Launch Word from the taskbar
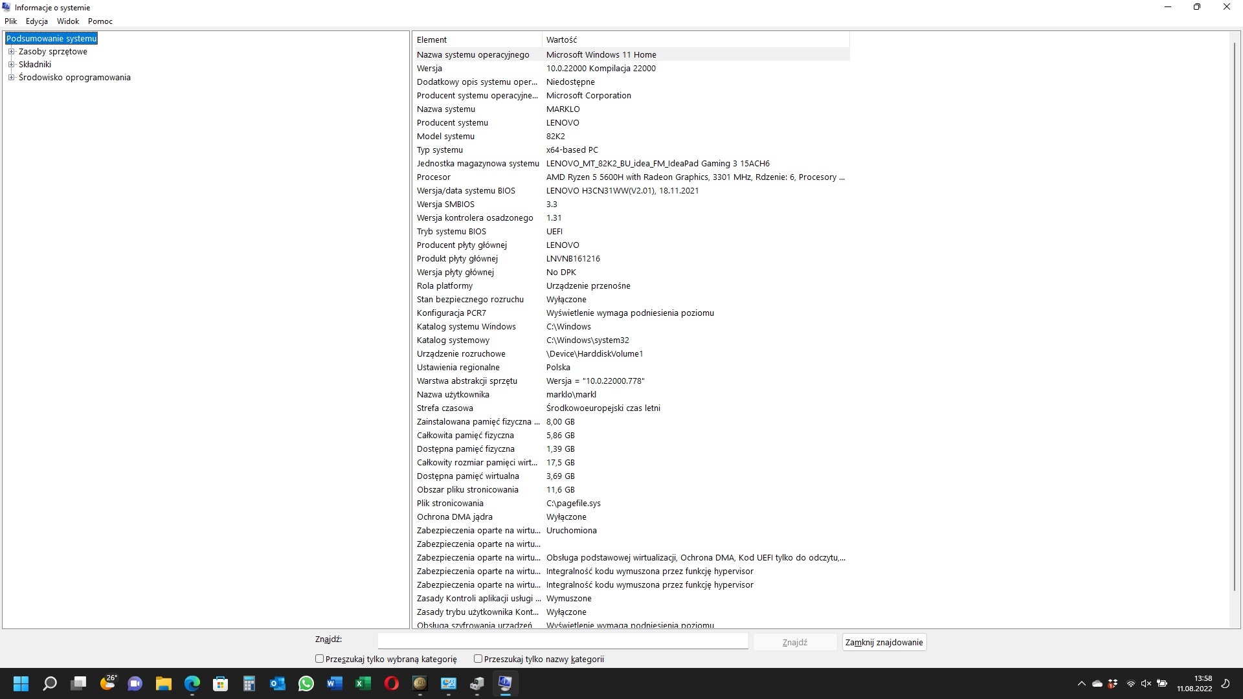The height and width of the screenshot is (699, 1243). point(335,683)
